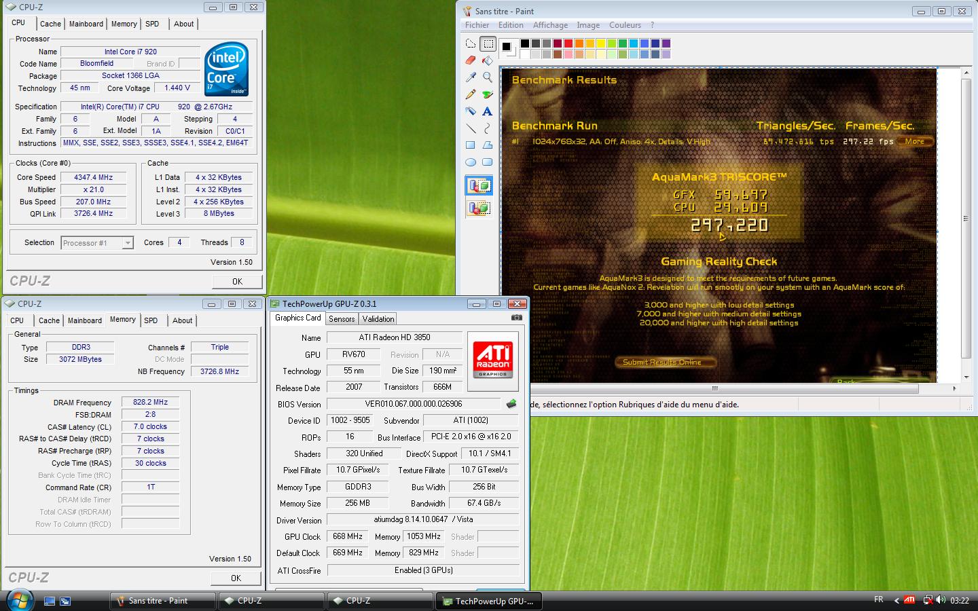The image size is (978, 611).
Task: Click OK in the upper CPU-Z processor window
Action: 237,281
